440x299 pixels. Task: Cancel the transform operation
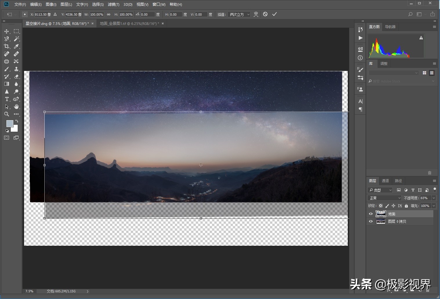tap(265, 14)
